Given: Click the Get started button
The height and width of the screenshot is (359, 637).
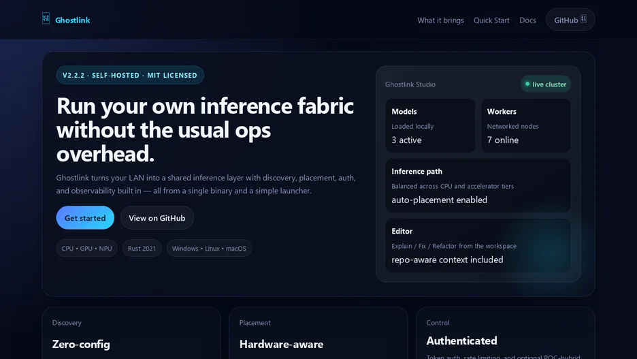Looking at the screenshot, I should (85, 218).
